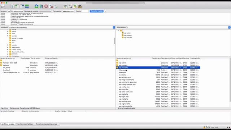Toggle directory comparison magnifier icon
The width and height of the screenshot is (231, 130).
click(70, 6)
